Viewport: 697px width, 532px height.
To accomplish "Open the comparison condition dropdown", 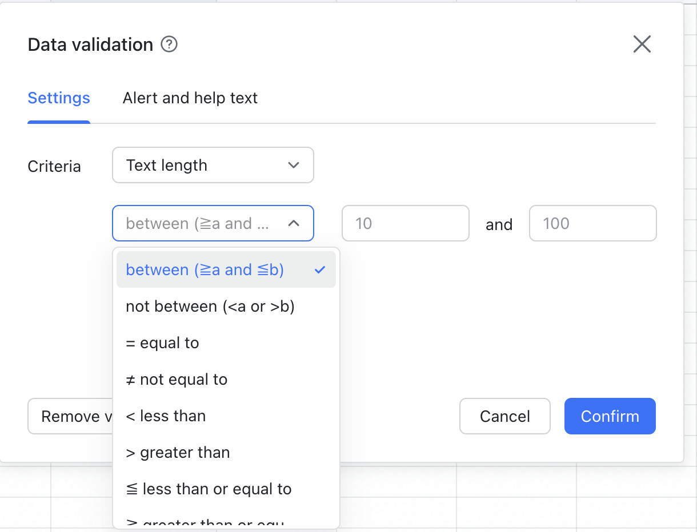I will pyautogui.click(x=213, y=223).
